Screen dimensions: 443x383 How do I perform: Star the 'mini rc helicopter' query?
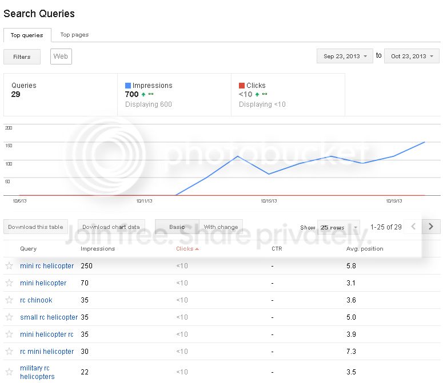[9, 265]
